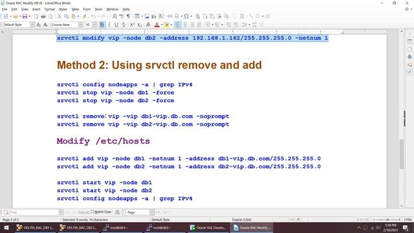Toggle bold formatting

(102, 25)
